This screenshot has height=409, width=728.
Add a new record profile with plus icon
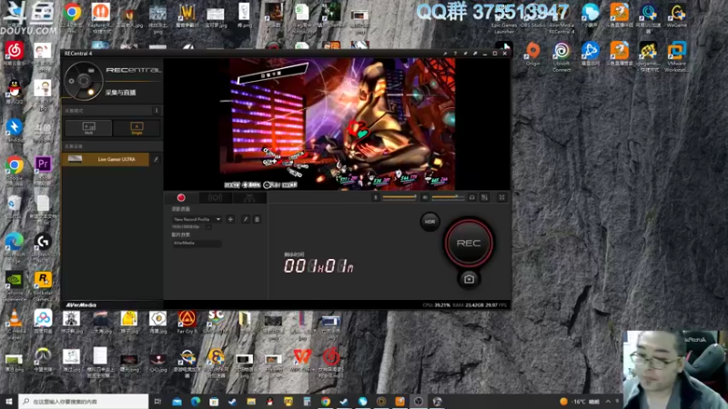tap(230, 219)
